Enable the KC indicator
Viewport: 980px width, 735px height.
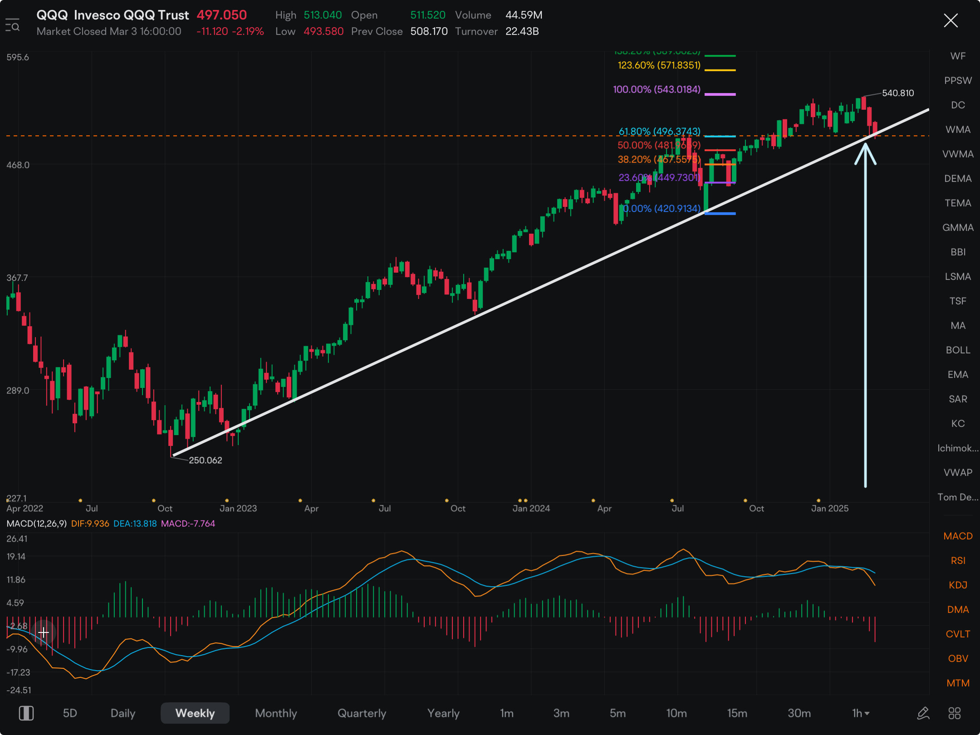coord(958,424)
